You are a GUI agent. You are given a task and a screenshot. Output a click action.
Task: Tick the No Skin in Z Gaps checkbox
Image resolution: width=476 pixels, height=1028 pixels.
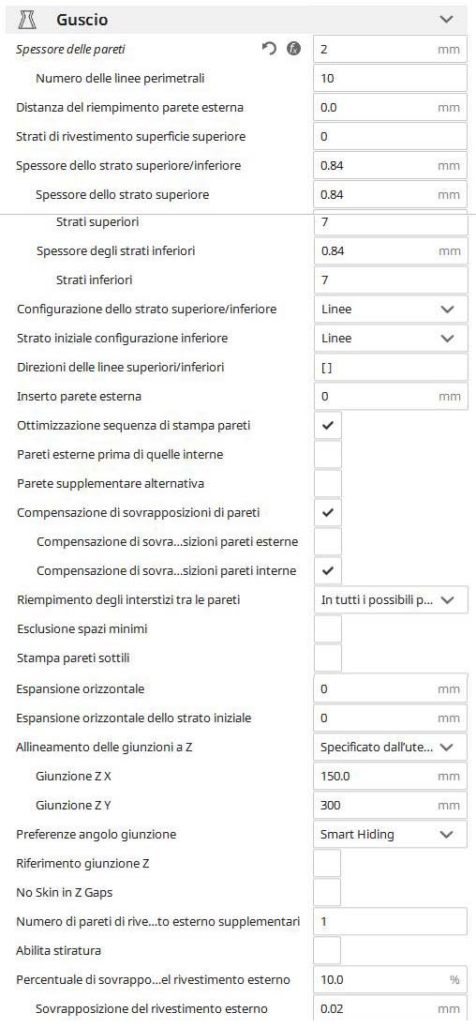click(327, 892)
